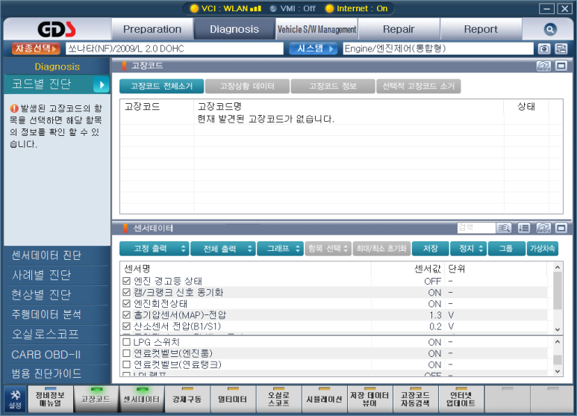Click 저장 button
The image size is (577, 416).
point(431,249)
